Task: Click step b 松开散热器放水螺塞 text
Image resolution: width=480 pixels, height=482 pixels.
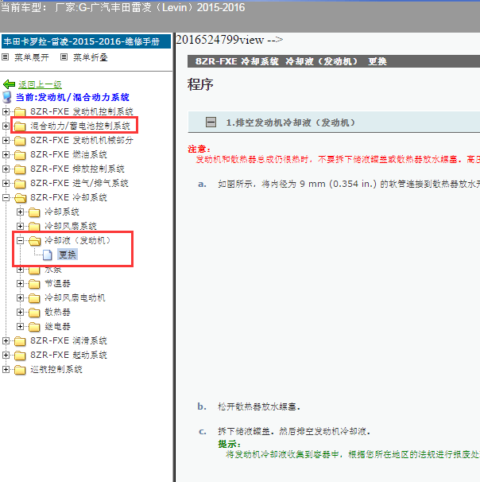Action: tap(259, 406)
